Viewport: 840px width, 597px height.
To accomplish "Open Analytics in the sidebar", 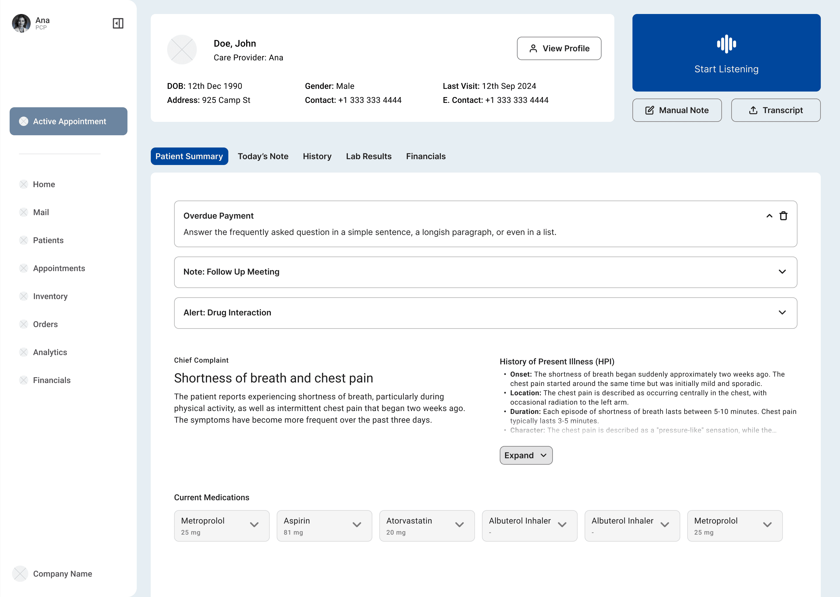I will tap(43, 352).
